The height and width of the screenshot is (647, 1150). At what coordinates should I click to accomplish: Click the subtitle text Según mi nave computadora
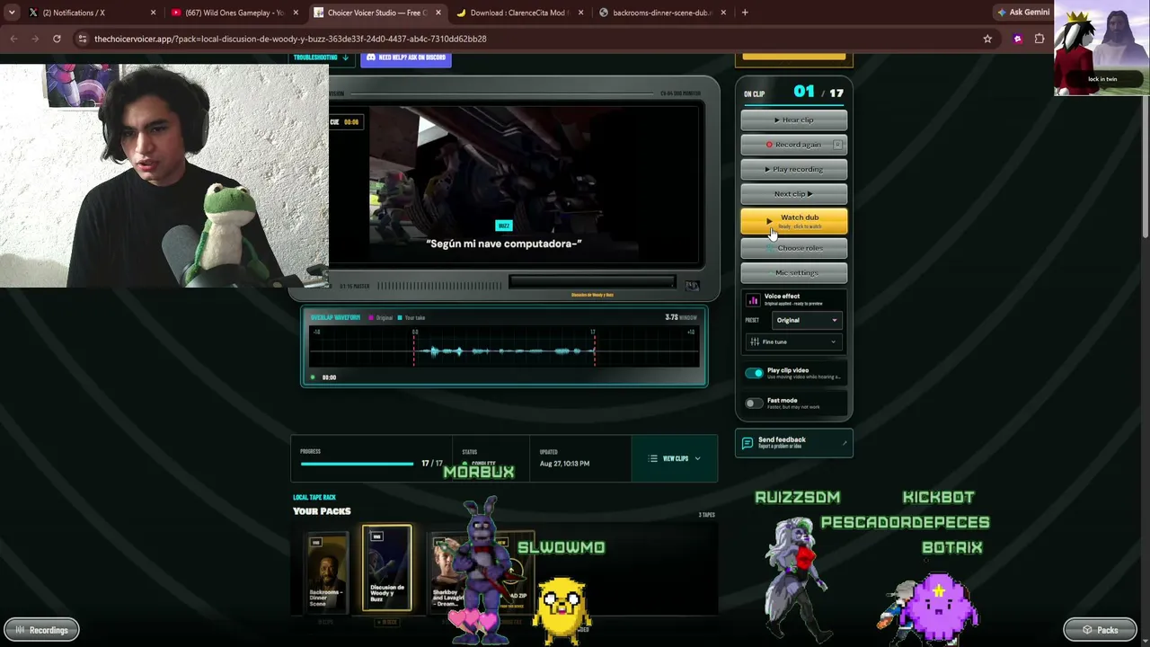click(504, 244)
